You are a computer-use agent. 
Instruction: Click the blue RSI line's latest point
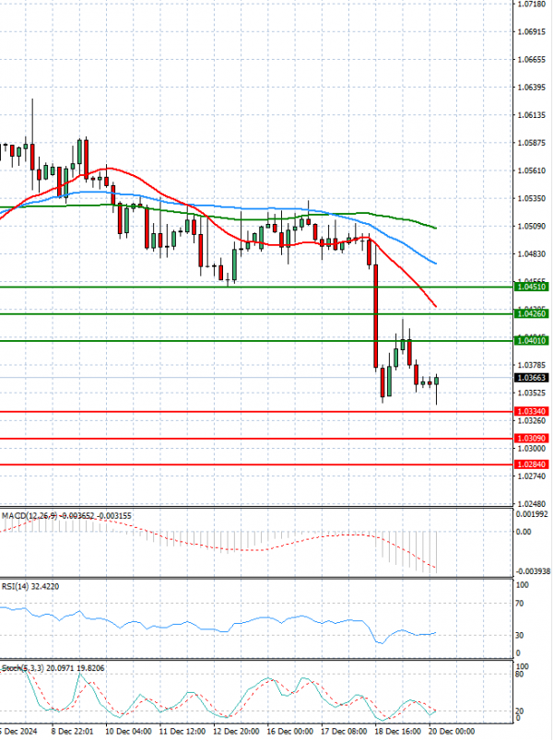(435, 632)
